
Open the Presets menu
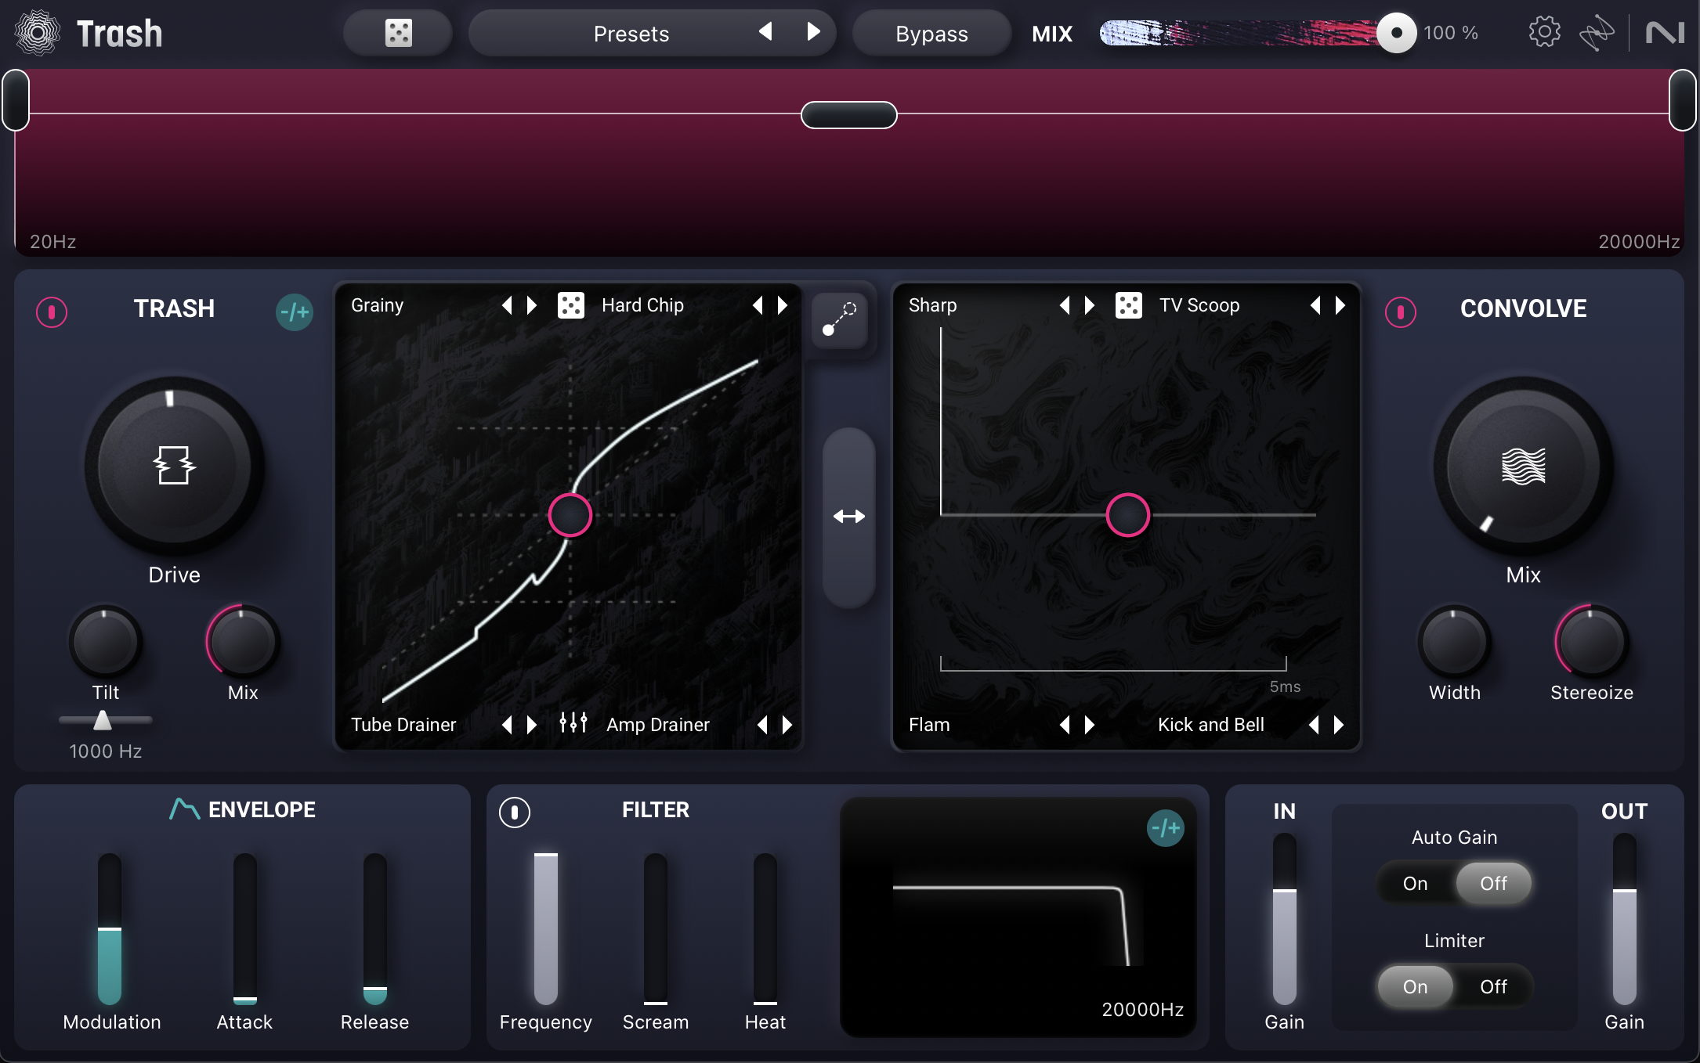pos(631,34)
